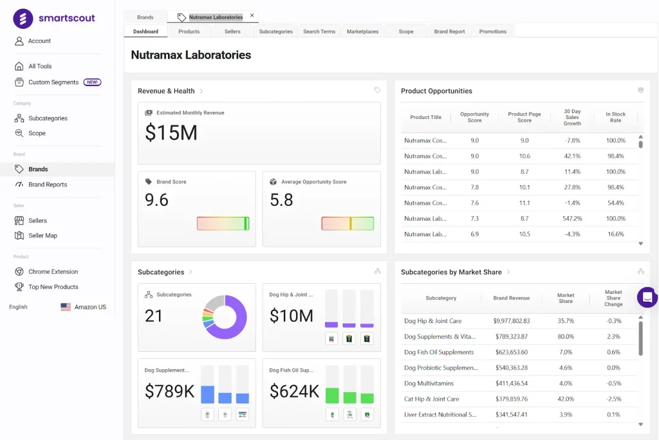The height and width of the screenshot is (440, 659).
Task: Click third product thumbnail under Dog Supplement card
Action: [x=242, y=415]
